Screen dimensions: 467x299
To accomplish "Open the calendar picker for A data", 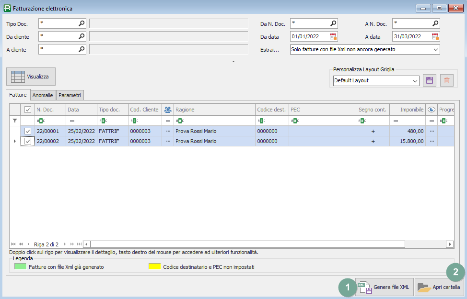I will (435, 36).
